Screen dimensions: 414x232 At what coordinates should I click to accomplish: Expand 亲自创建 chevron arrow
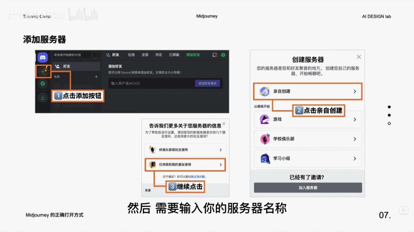(x=355, y=91)
